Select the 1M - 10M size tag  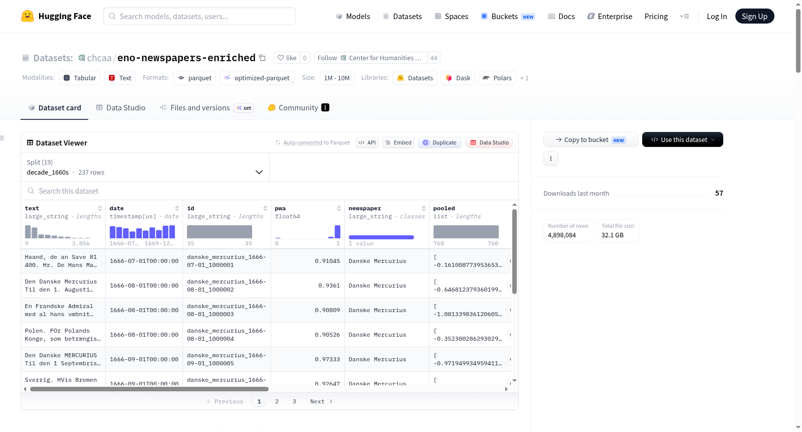[x=337, y=78]
